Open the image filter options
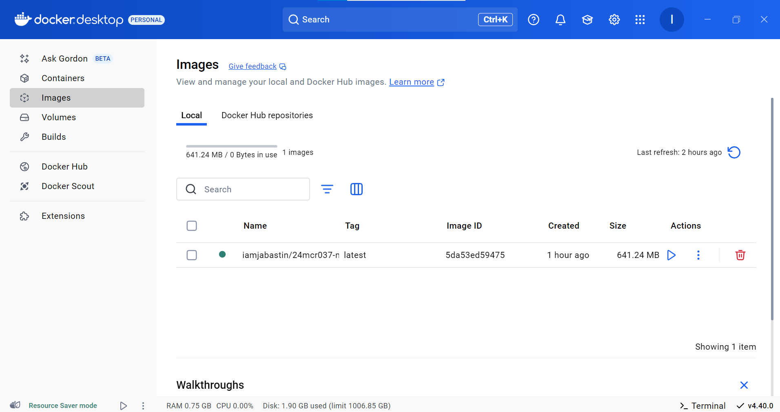Screen dimensions: 780x412 click(327, 189)
